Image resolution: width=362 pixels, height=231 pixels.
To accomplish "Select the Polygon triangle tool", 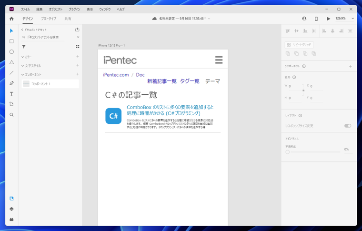I will 11,62.
